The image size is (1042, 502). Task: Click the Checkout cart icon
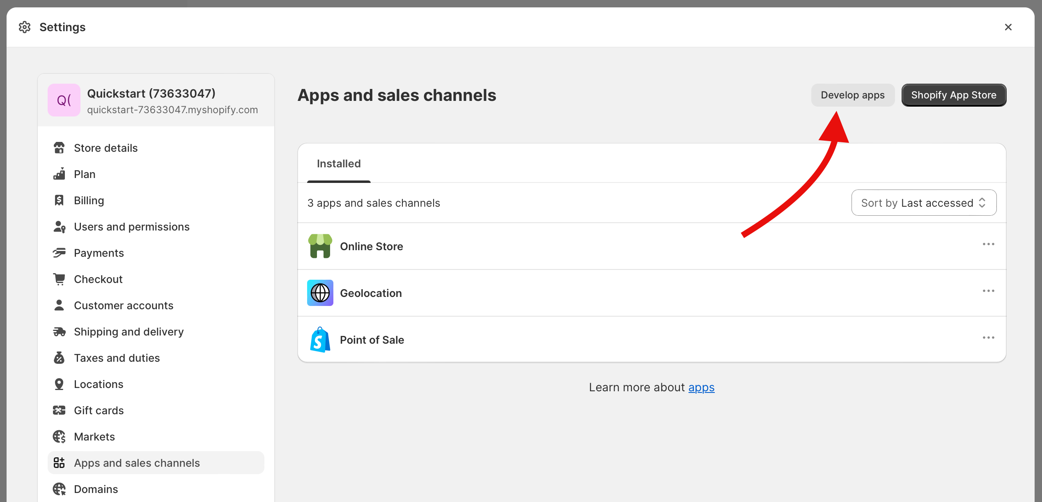tap(59, 279)
